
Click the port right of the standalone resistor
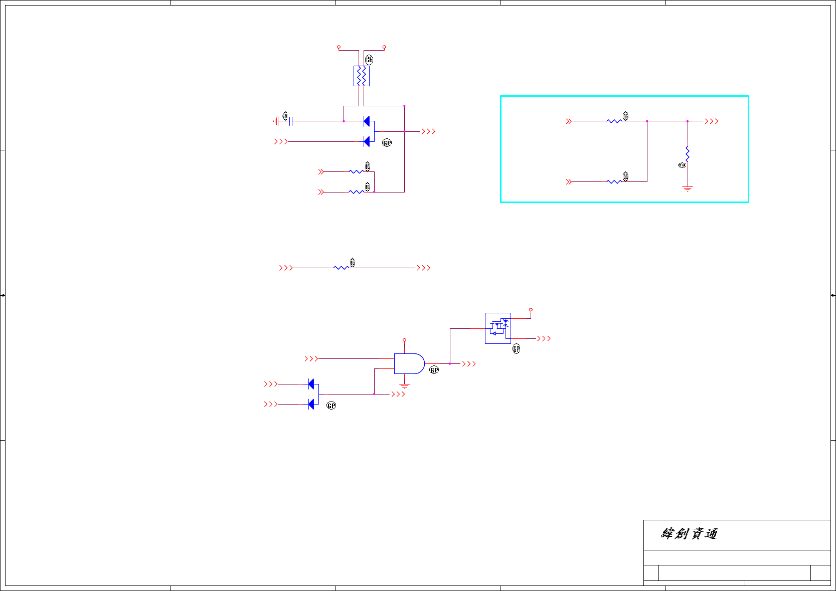click(424, 268)
